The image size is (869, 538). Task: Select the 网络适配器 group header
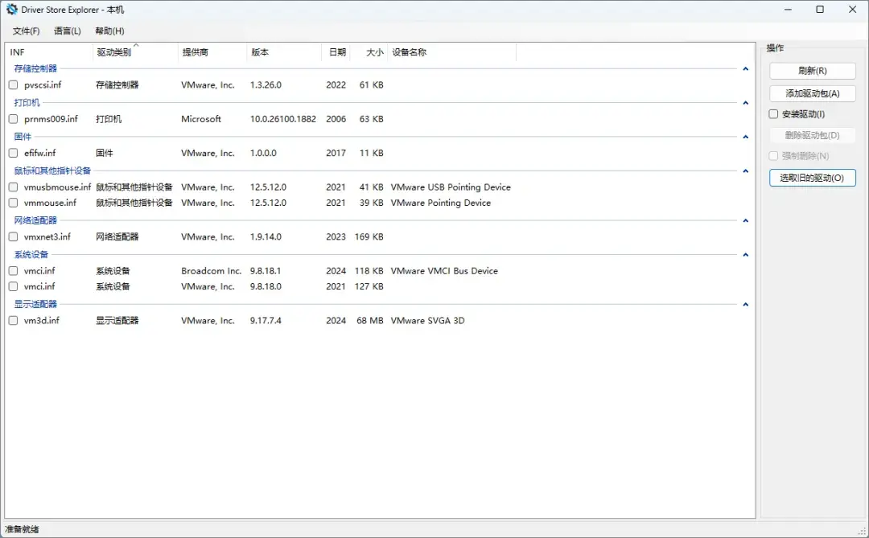click(x=35, y=220)
